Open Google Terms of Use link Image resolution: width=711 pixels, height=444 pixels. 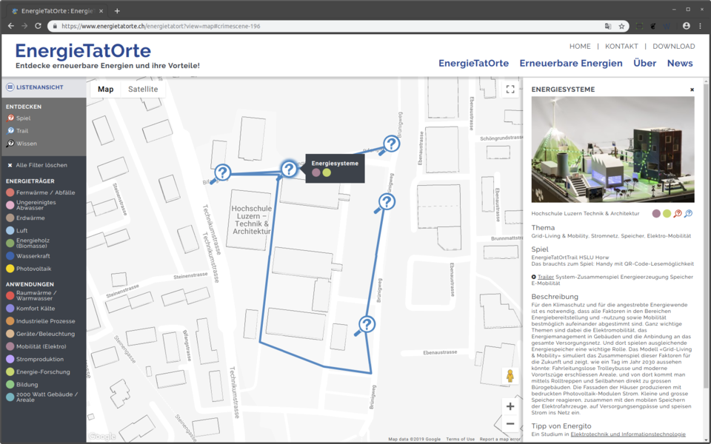point(460,439)
